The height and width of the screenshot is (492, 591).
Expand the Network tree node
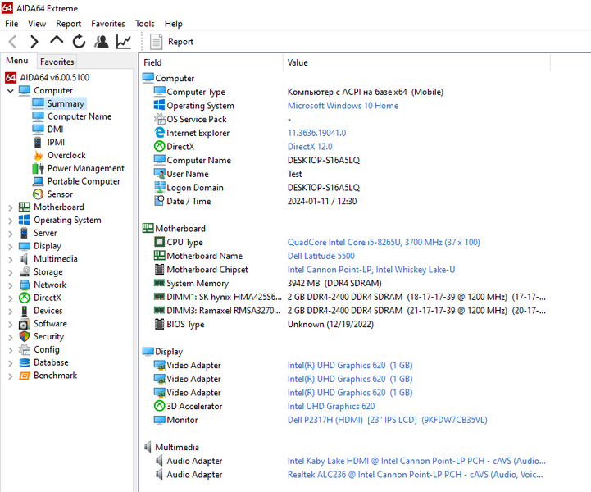coord(11,285)
